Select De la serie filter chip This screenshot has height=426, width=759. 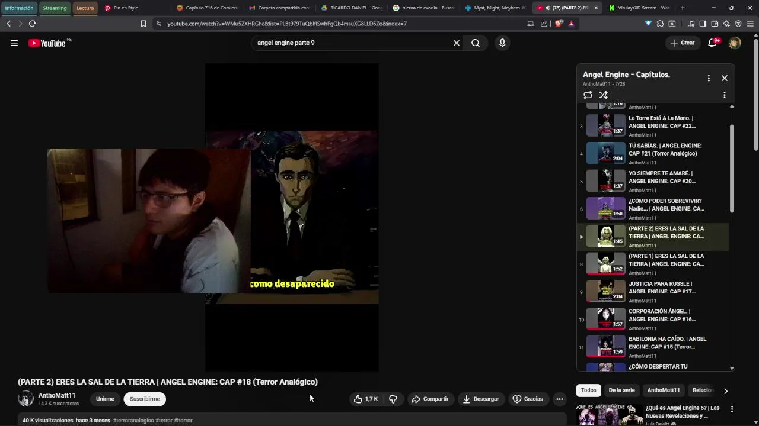point(621,390)
